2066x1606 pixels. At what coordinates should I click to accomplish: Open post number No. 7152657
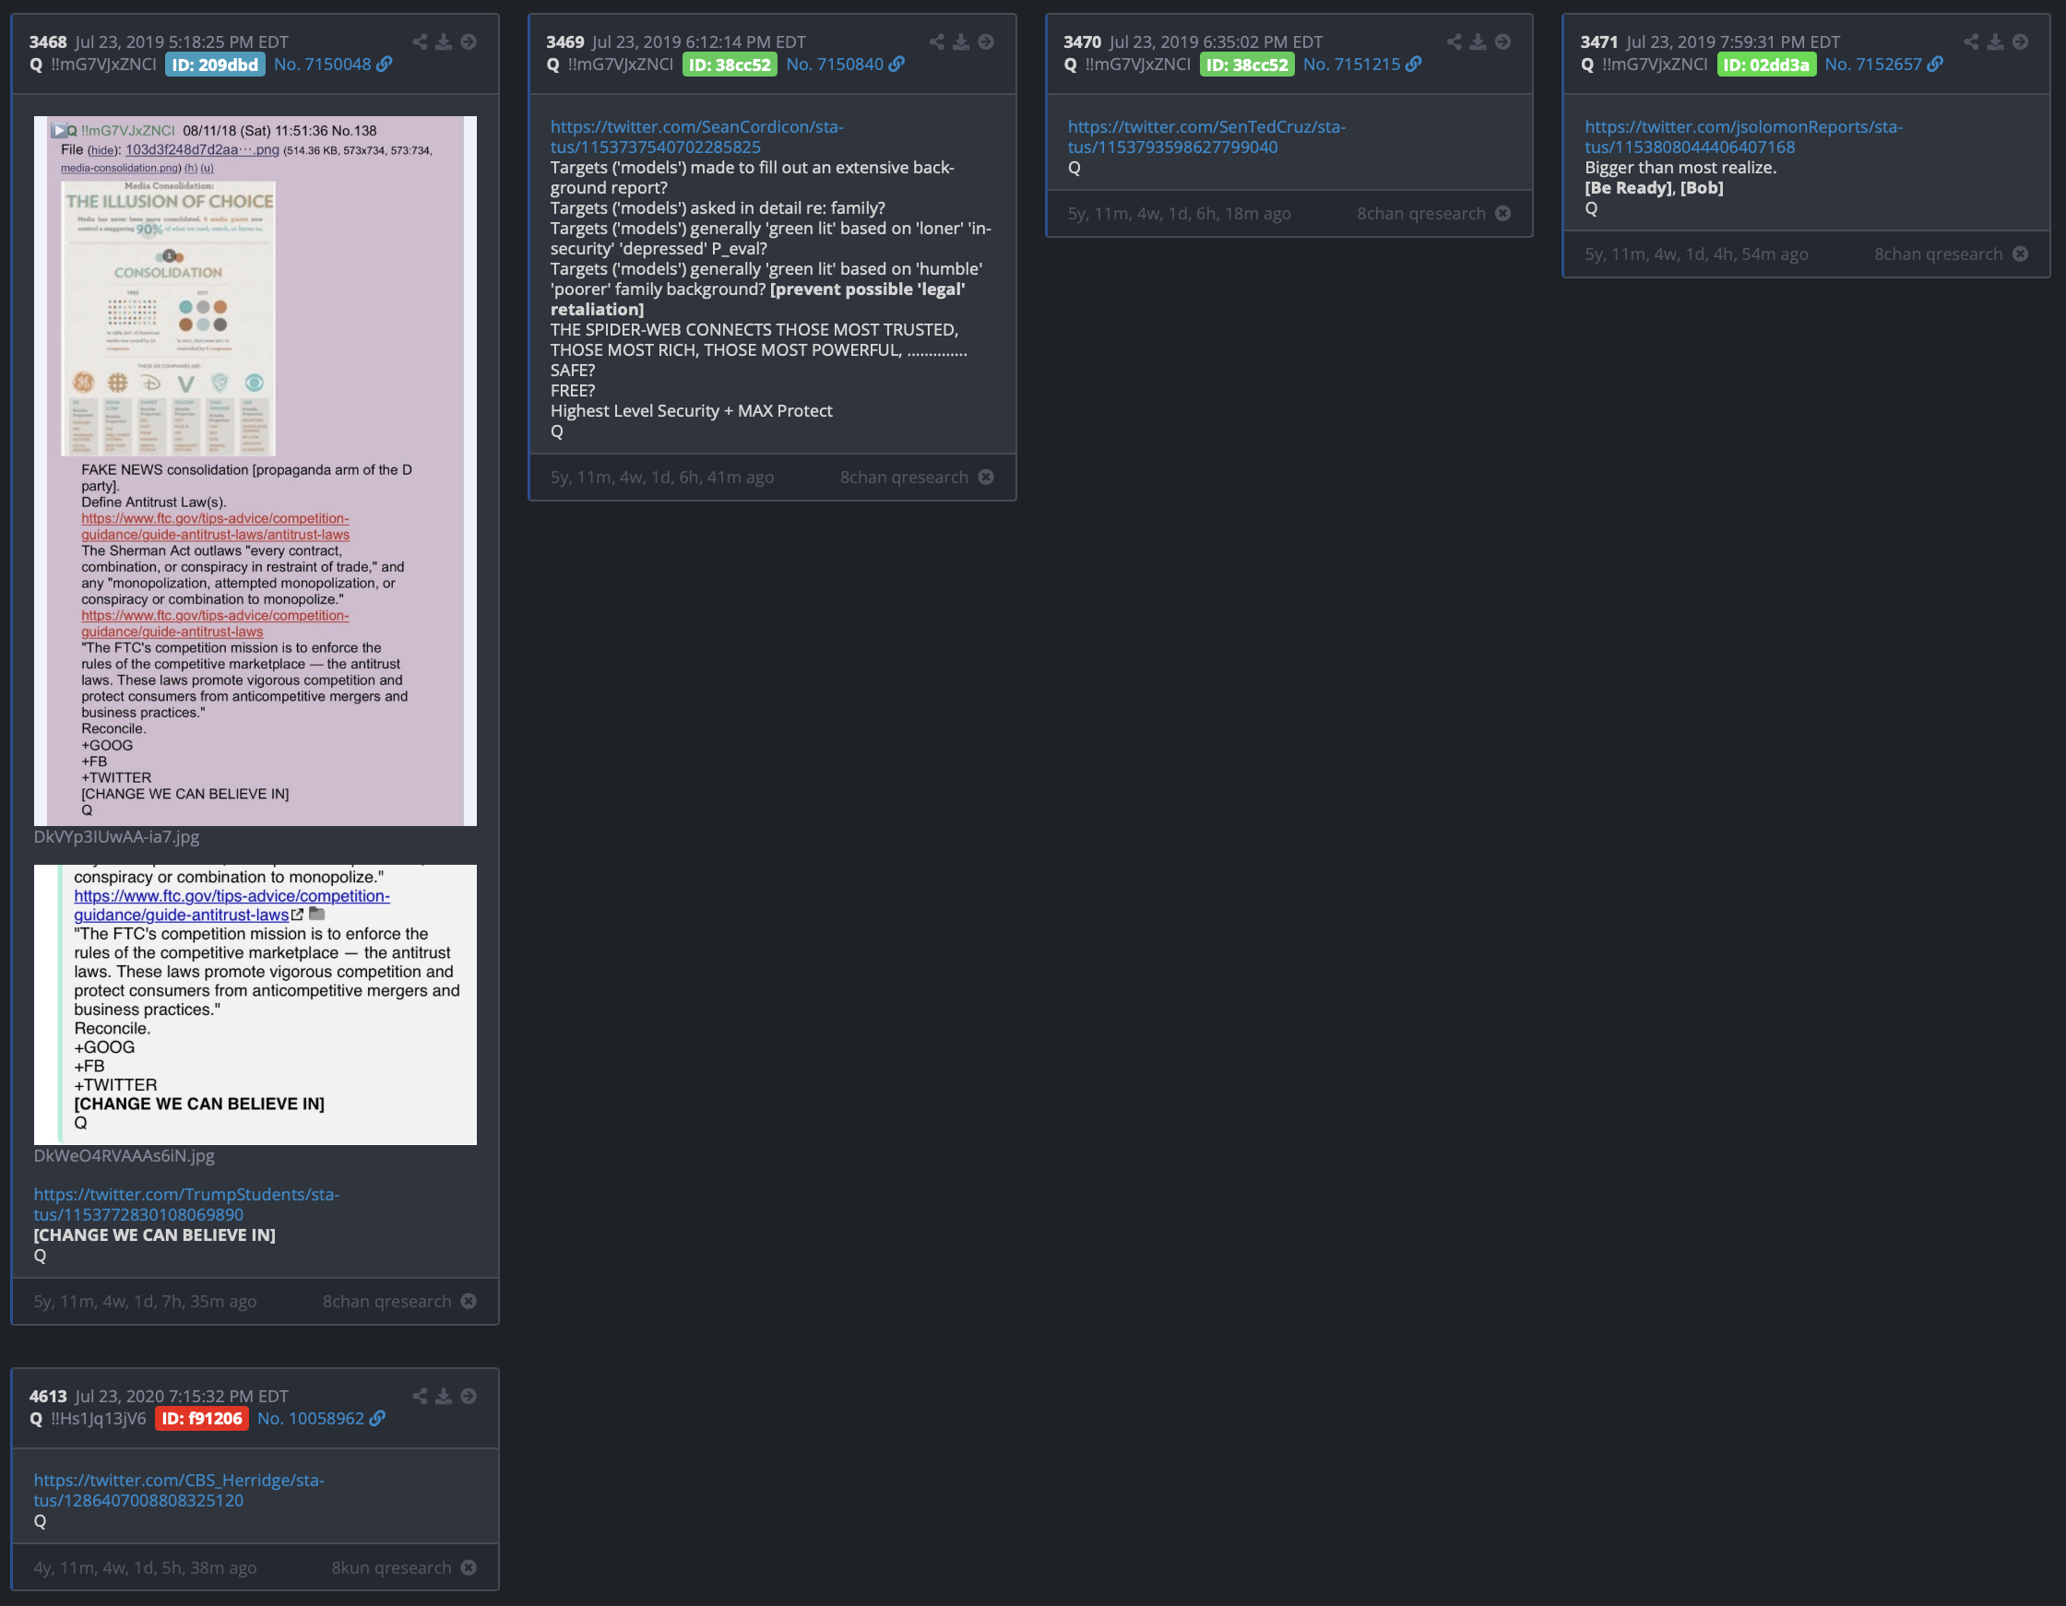pyautogui.click(x=1874, y=65)
